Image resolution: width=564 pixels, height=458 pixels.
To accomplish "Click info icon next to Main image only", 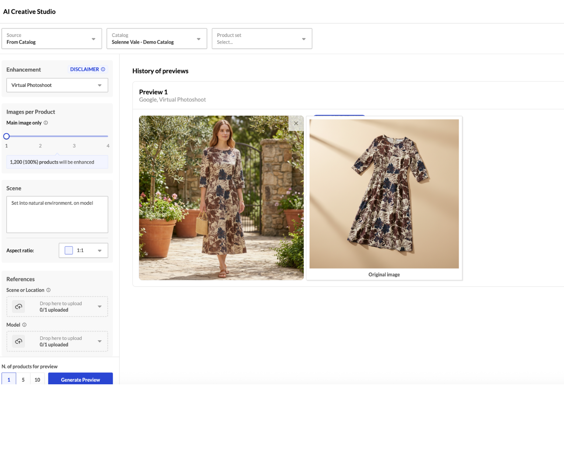I will click(x=46, y=123).
